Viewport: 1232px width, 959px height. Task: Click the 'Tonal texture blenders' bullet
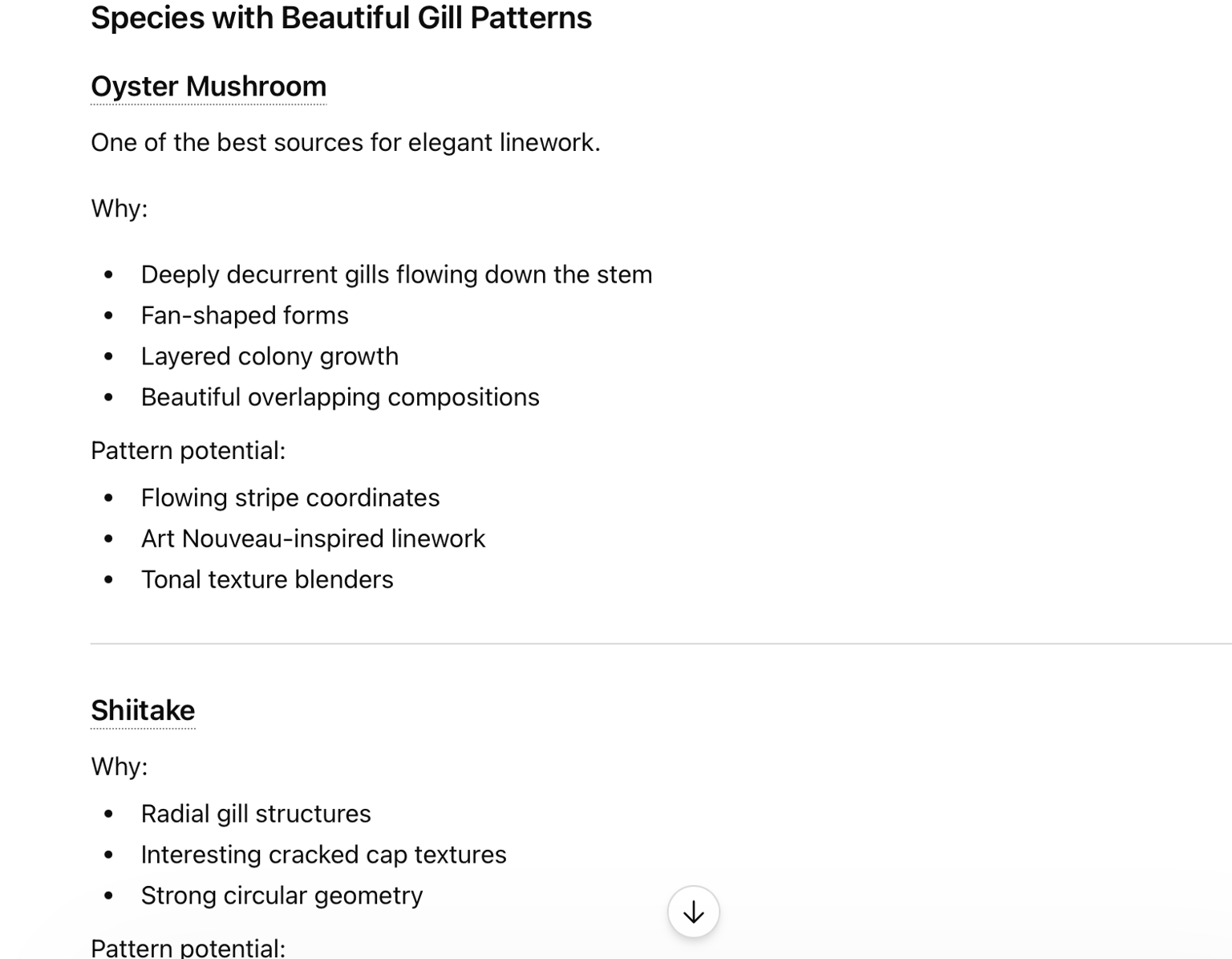267,579
